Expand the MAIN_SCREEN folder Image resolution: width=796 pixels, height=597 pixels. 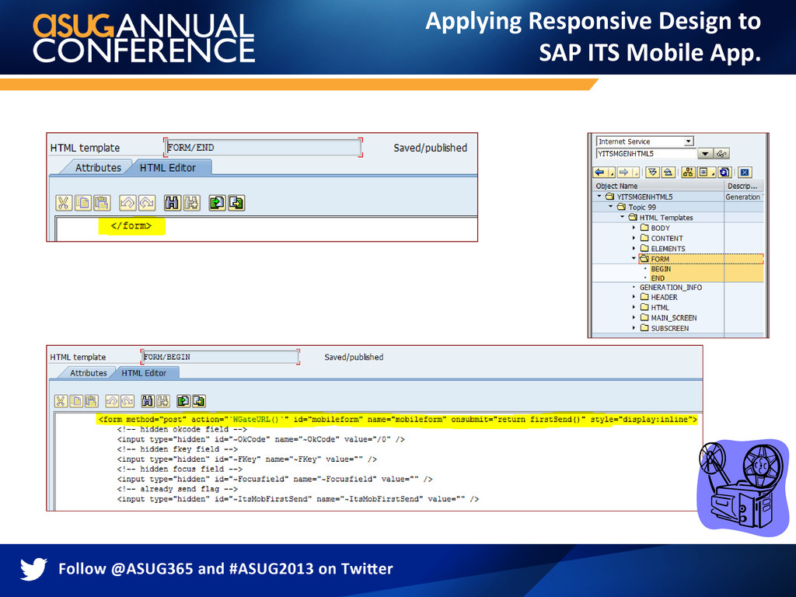634,318
